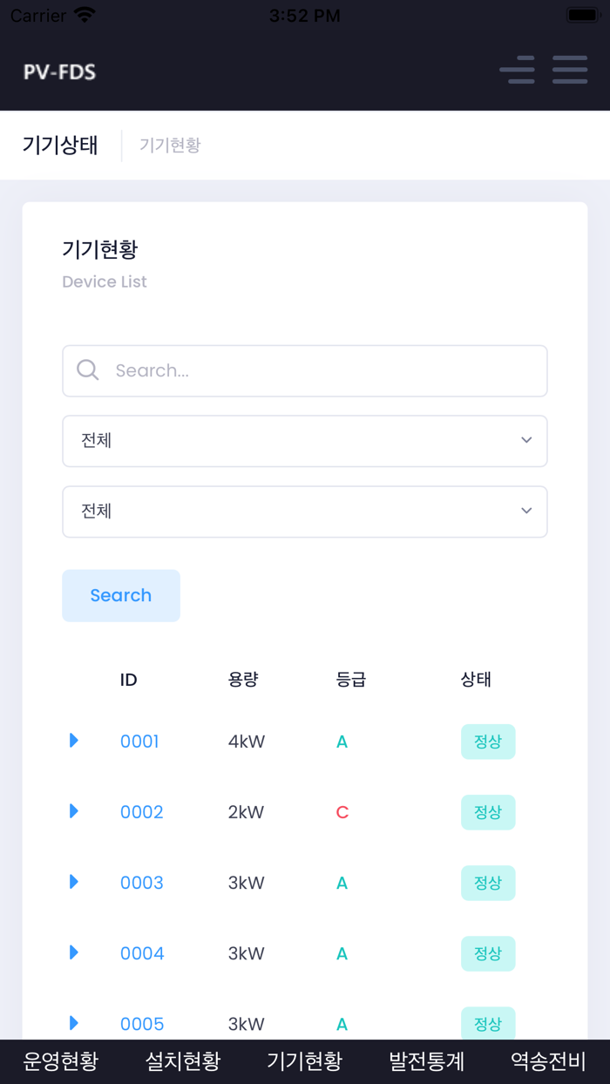This screenshot has width=610, height=1084.
Task: Expand device 0004 row arrow
Action: click(74, 952)
